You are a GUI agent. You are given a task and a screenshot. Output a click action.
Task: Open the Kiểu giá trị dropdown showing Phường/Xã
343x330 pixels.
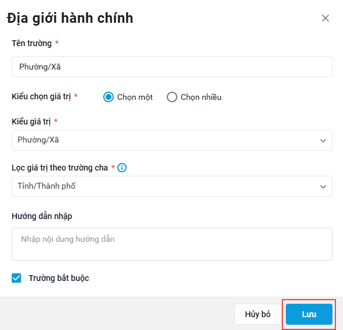click(172, 140)
